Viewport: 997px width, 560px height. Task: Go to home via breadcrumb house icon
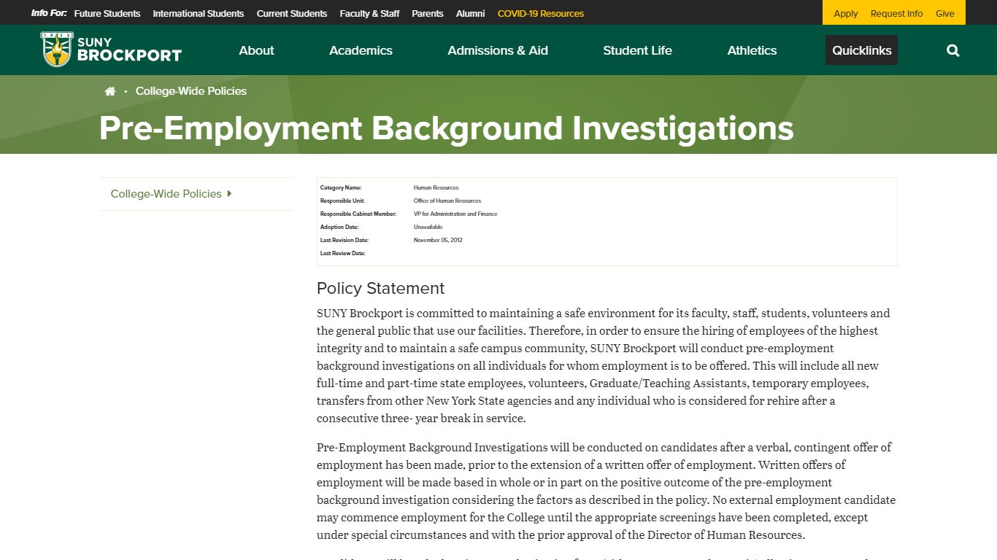tap(110, 91)
